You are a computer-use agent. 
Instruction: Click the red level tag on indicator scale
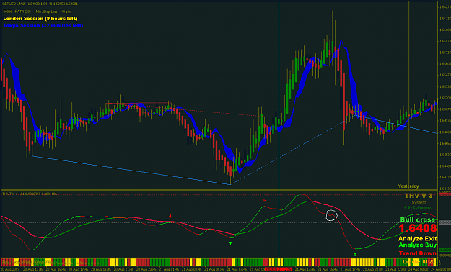point(445,195)
